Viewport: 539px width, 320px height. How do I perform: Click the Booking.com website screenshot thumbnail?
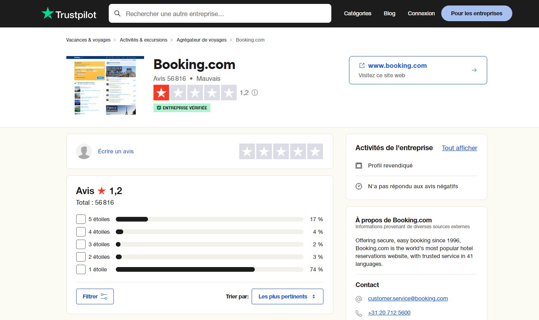105,85
